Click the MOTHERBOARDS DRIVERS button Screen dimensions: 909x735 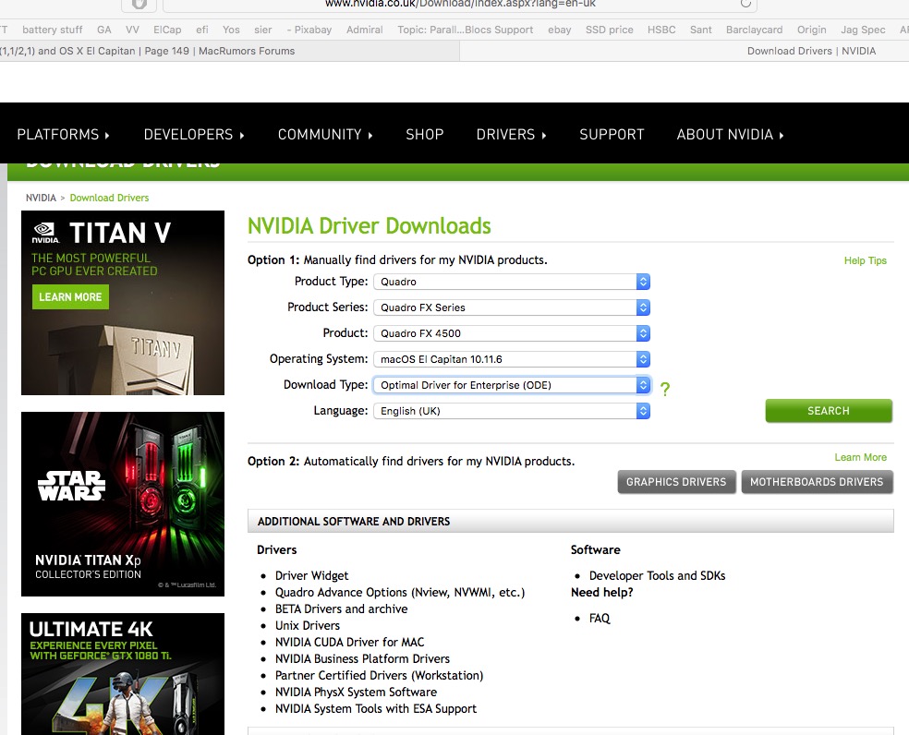pos(817,482)
